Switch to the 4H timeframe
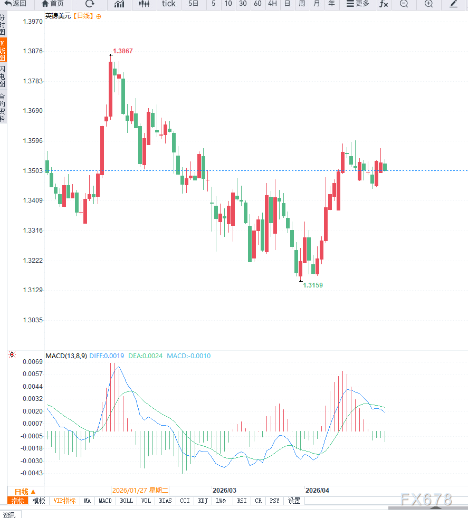The height and width of the screenshot is (518, 468). point(272,4)
